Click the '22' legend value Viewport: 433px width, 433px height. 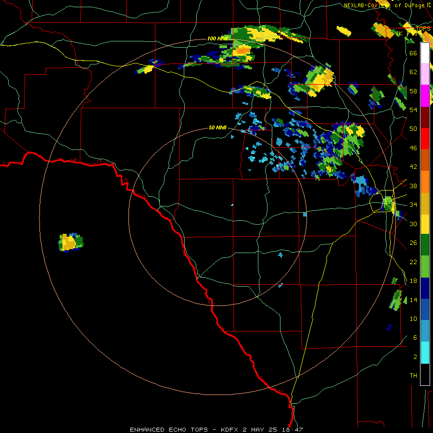tap(413, 262)
